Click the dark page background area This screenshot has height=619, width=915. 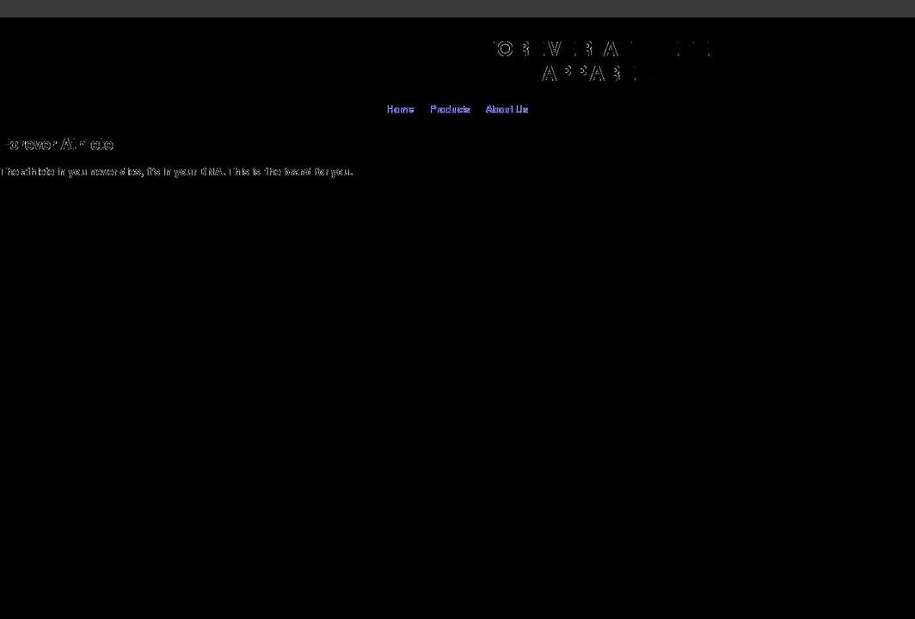coord(457,387)
